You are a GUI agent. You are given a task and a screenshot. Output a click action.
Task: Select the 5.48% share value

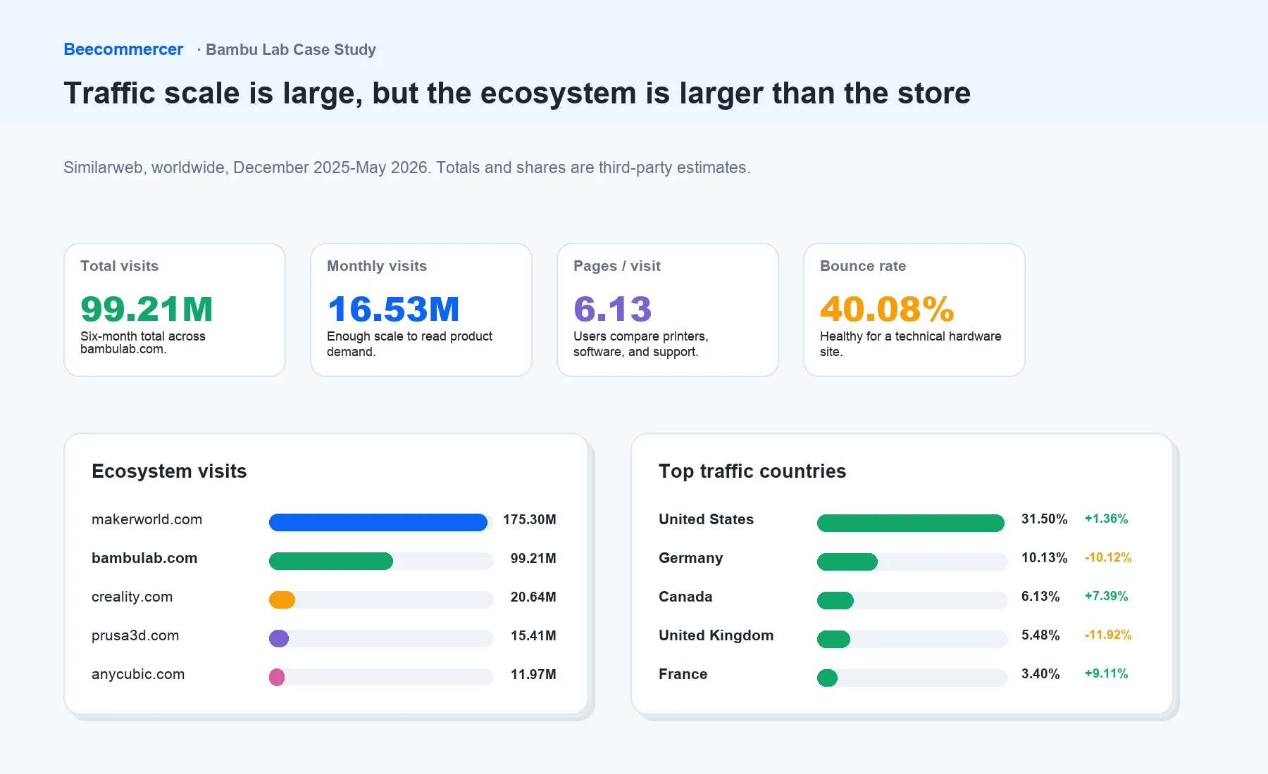(1040, 635)
